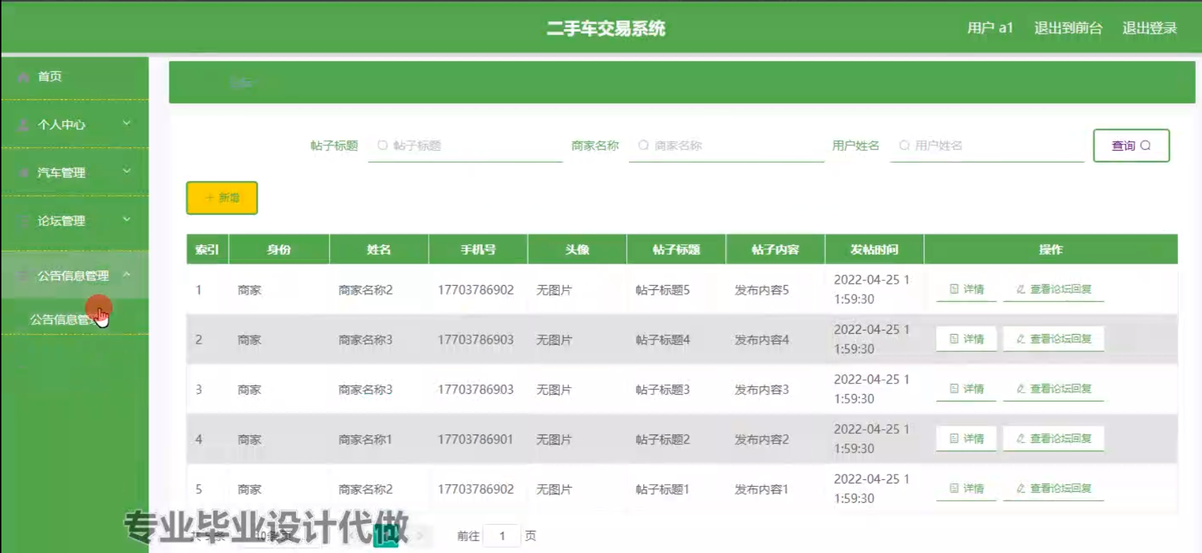Expand the 论坛管理 chevron
The image size is (1202, 553).
127,220
